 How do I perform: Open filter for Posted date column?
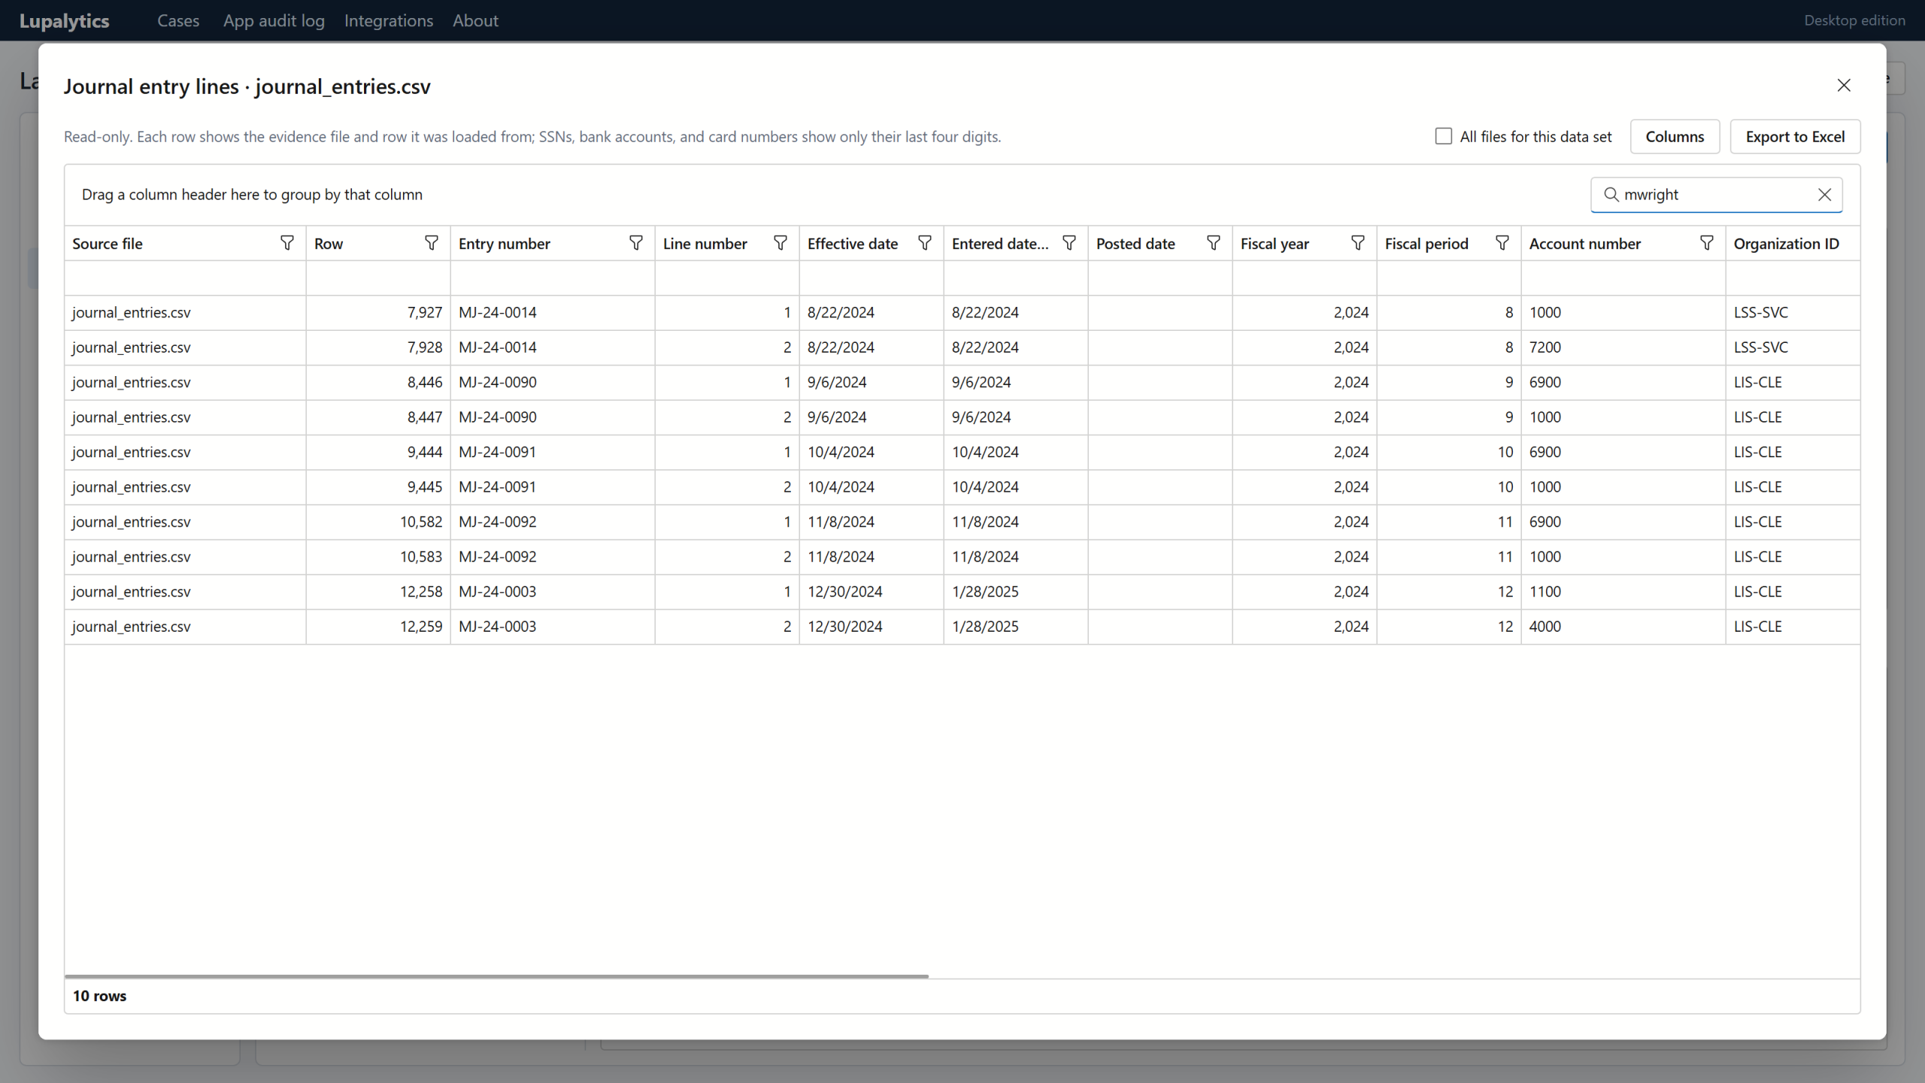pyautogui.click(x=1213, y=243)
